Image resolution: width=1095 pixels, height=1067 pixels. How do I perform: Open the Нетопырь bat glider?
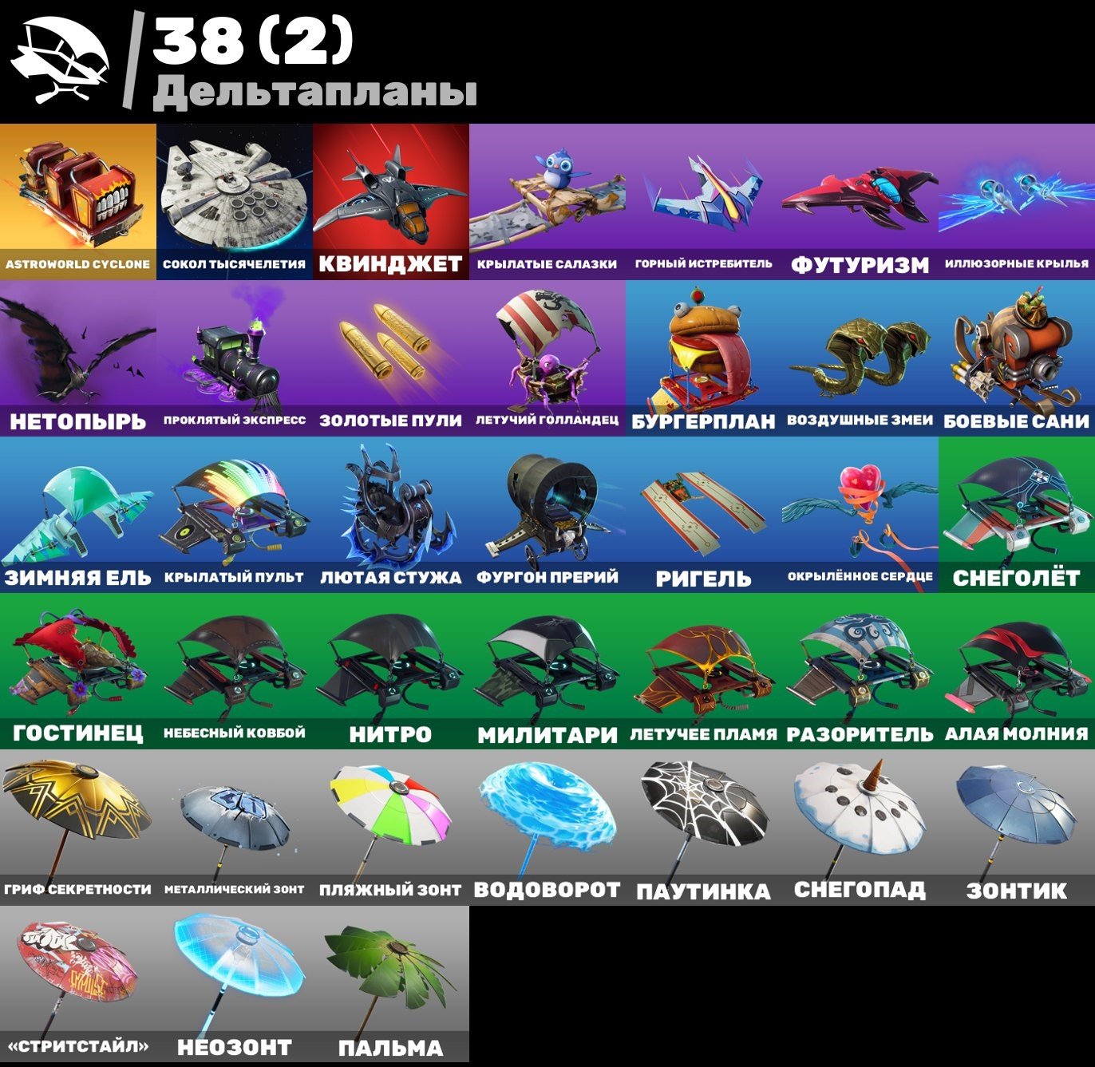click(x=78, y=358)
